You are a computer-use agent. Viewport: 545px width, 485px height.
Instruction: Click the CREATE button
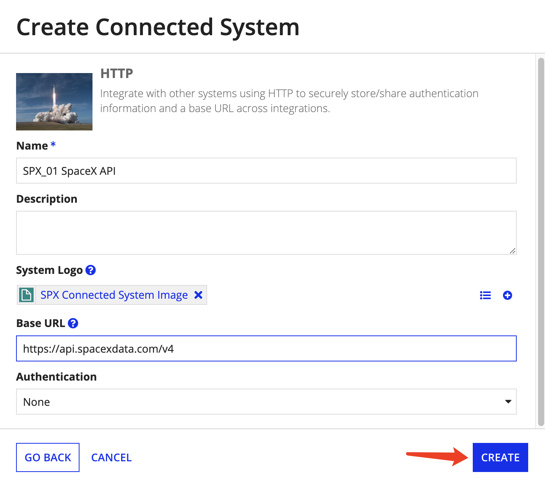500,457
